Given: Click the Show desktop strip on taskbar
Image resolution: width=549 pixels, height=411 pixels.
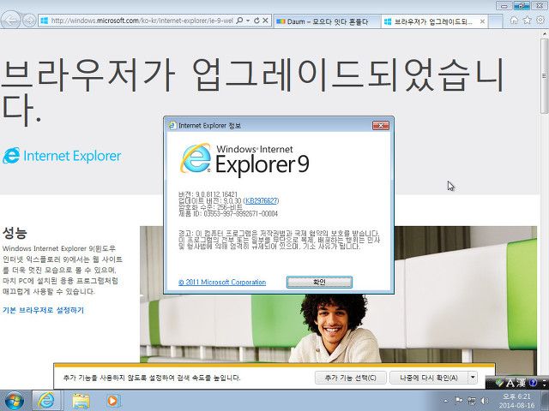Looking at the screenshot, I should pos(545,401).
